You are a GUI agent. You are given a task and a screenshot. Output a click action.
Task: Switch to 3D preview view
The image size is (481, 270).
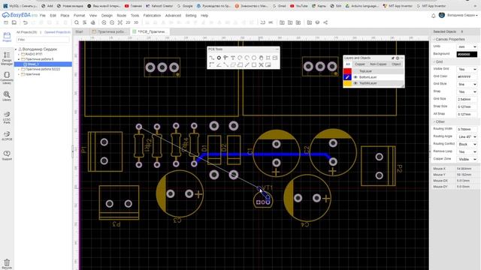click(136, 22)
